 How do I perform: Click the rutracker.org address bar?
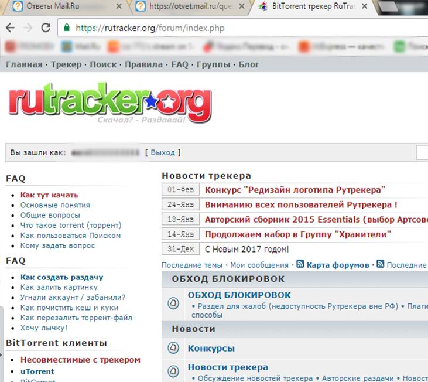point(243,28)
